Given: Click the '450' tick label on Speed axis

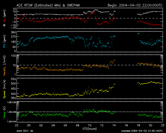Looking at the screenshot, I should 13,89.
